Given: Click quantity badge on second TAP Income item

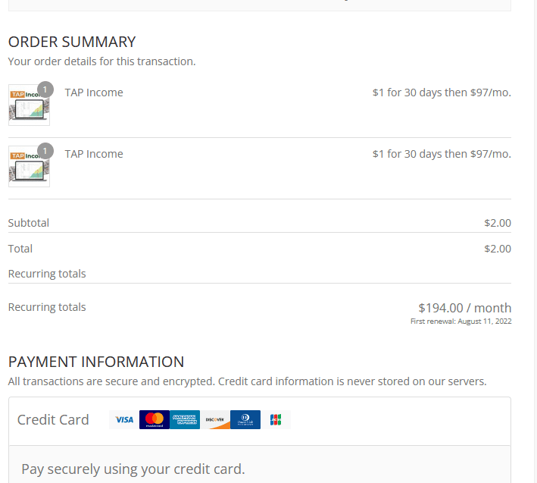Looking at the screenshot, I should [45, 151].
